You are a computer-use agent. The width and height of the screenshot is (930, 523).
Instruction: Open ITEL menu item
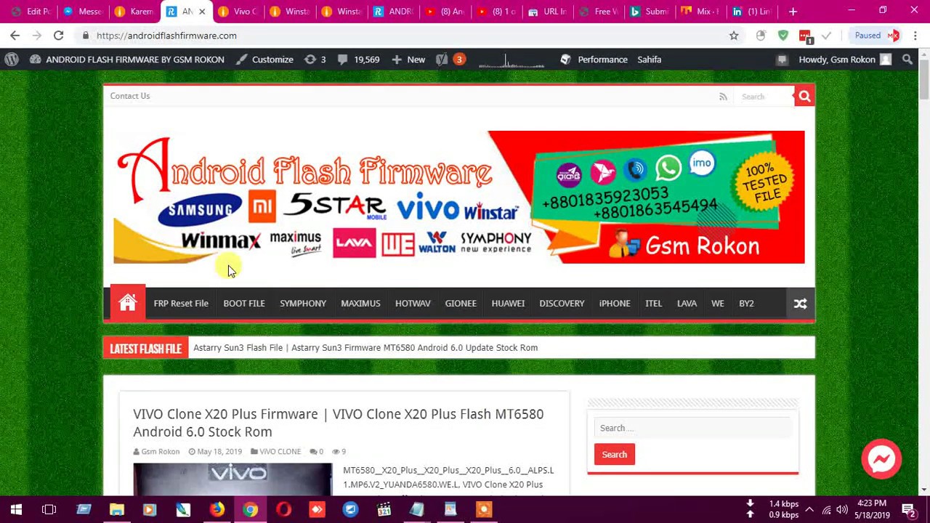[653, 304]
